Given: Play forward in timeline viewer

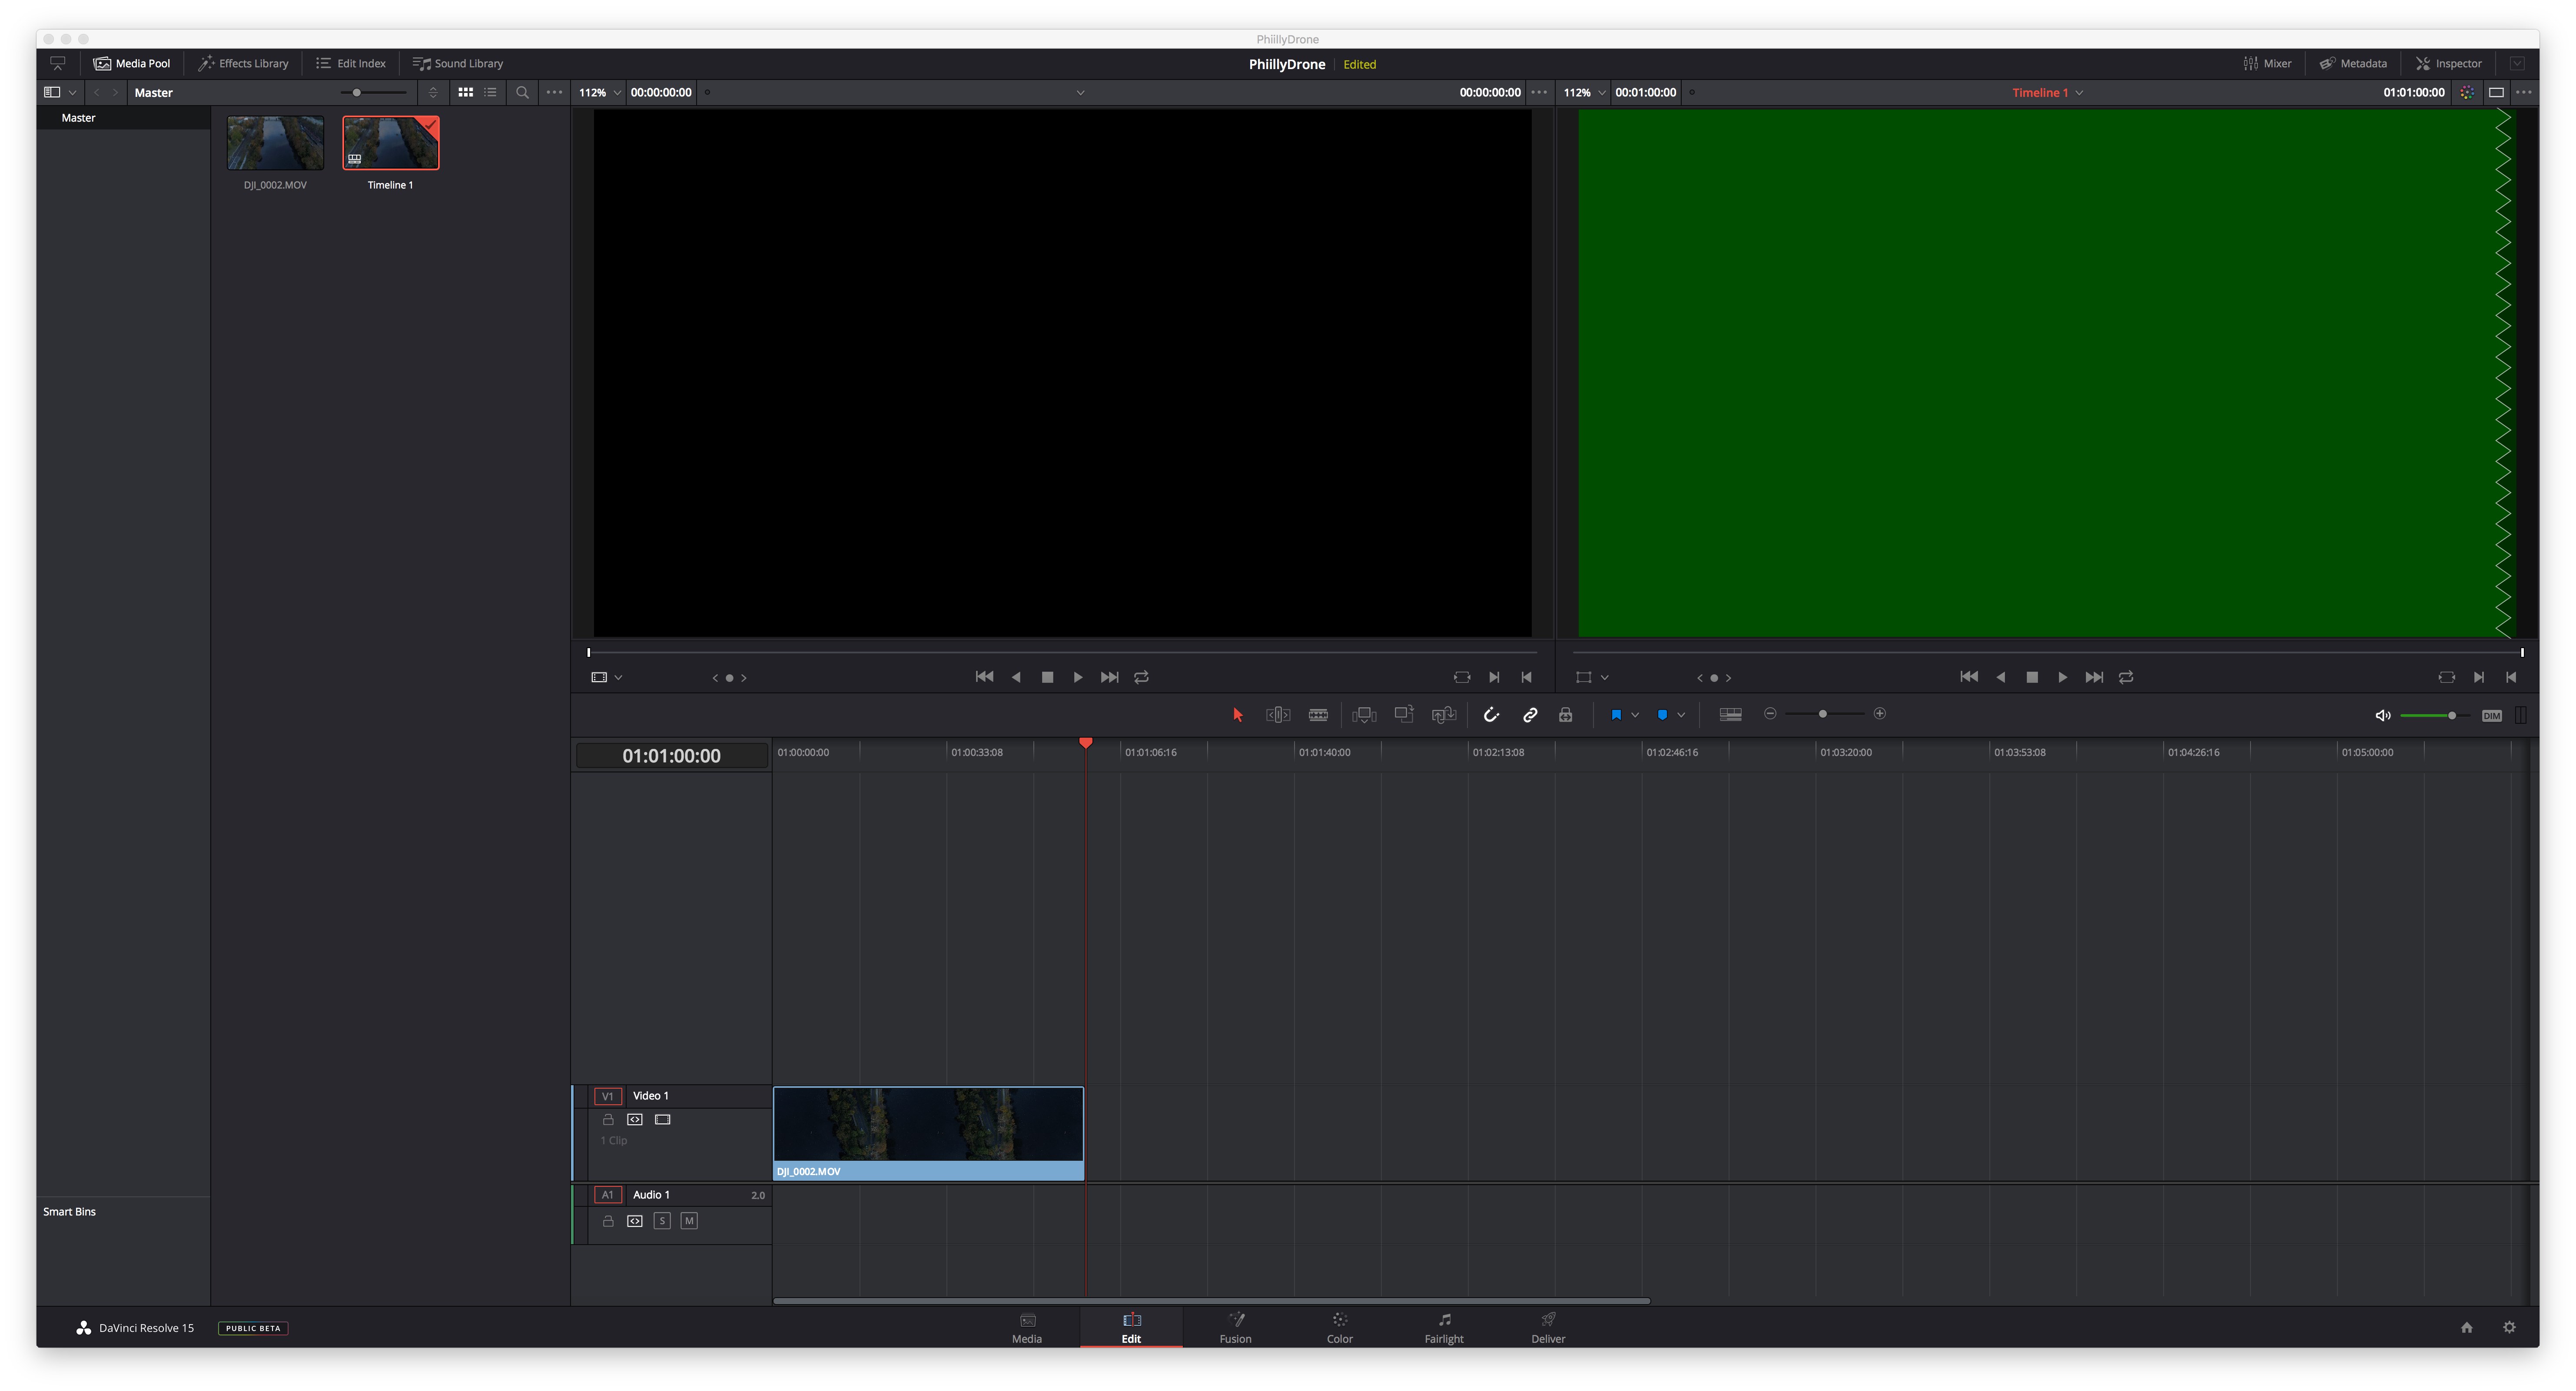Looking at the screenshot, I should (2062, 677).
